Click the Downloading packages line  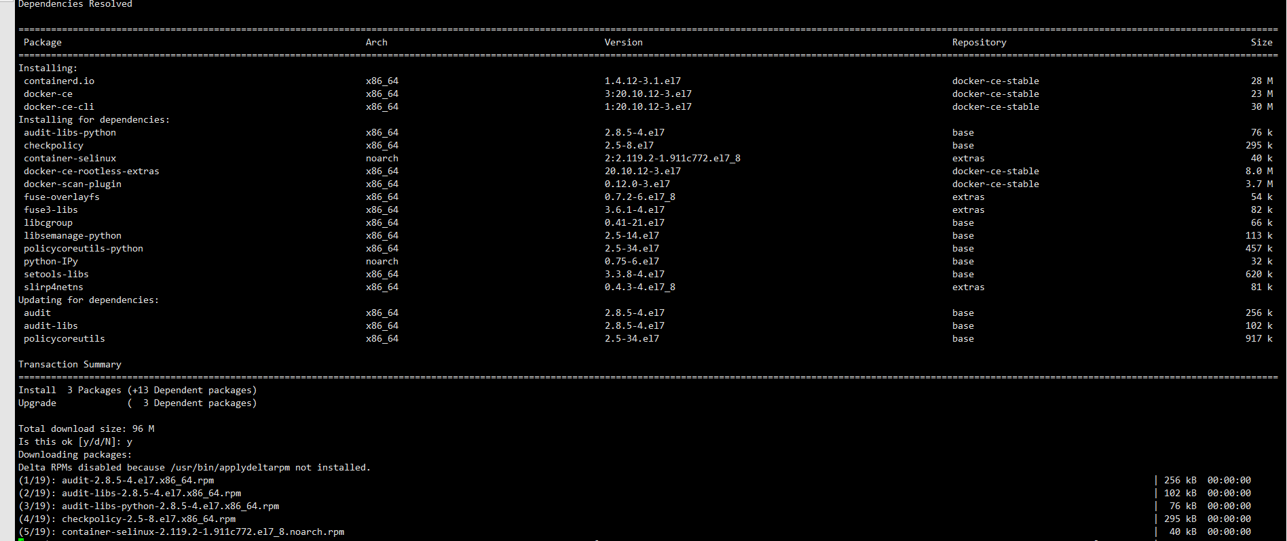click(x=75, y=454)
